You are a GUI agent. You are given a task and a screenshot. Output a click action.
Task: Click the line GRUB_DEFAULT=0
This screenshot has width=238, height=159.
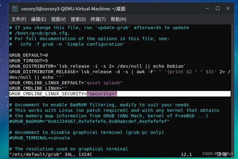coord(29,55)
